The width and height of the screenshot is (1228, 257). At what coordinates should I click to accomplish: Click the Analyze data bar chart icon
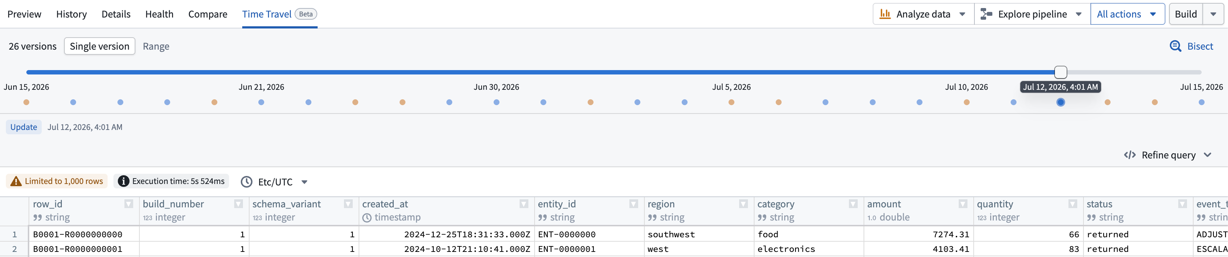[x=885, y=14]
